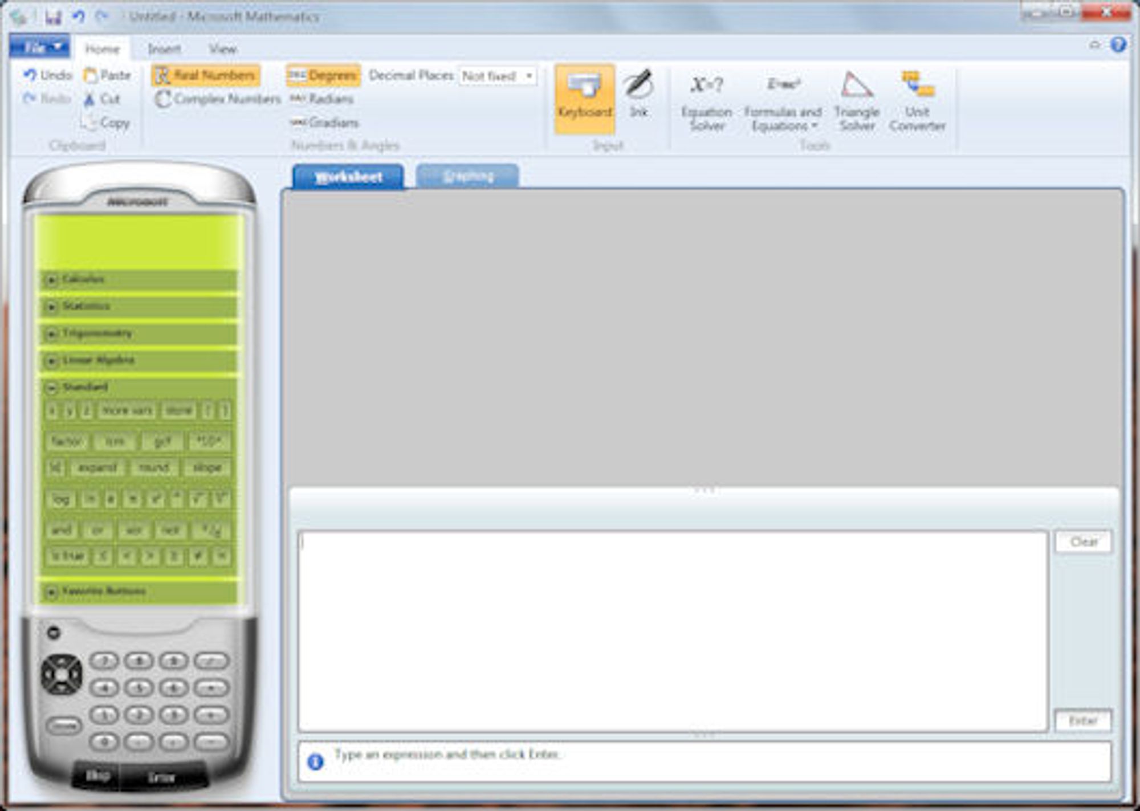Set angle unit to Radians
This screenshot has height=811, width=1140.
click(322, 99)
